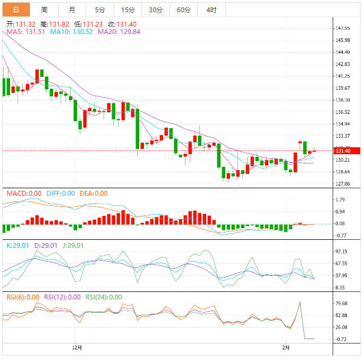
Task: Select the 15分 interval tab
Action: click(128, 10)
